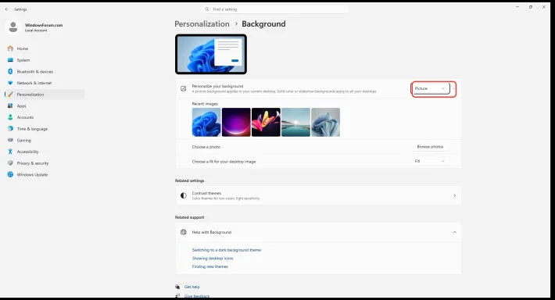
Task: Open Switching to a dark background theme link
Action: point(227,250)
